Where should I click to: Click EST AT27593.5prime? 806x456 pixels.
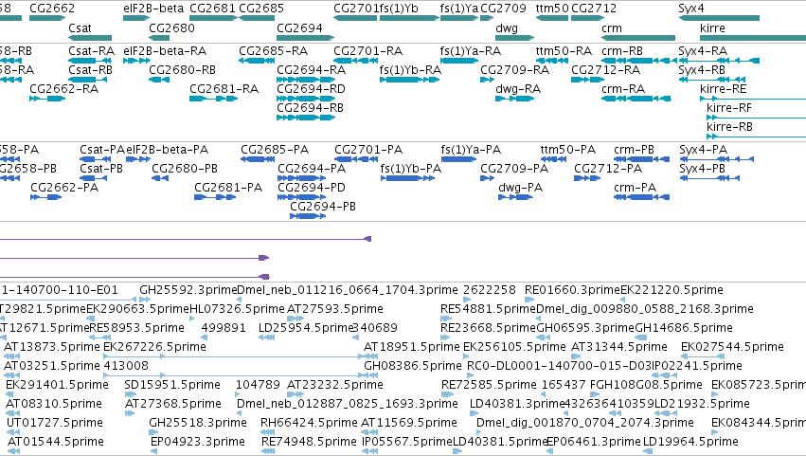[x=296, y=319]
